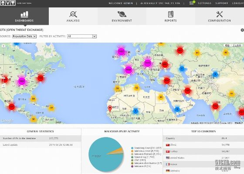Viewport: 244px width, 174px height.
Task: Click the magenta cluster over the central United States
Action: pyautogui.click(x=22, y=81)
